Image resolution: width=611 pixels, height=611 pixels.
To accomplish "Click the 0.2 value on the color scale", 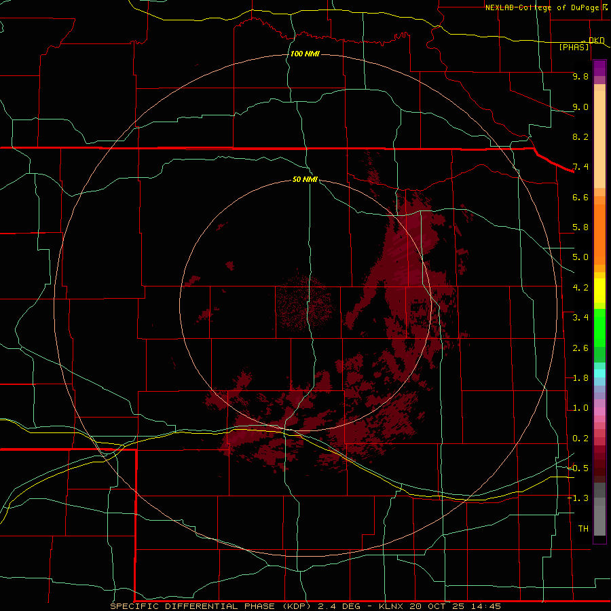I will pyautogui.click(x=580, y=439).
